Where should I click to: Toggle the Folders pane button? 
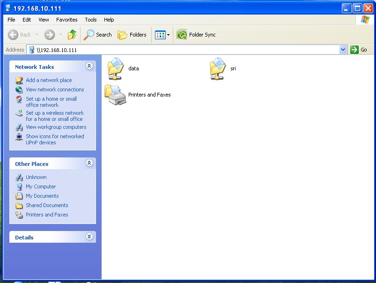[x=132, y=35]
